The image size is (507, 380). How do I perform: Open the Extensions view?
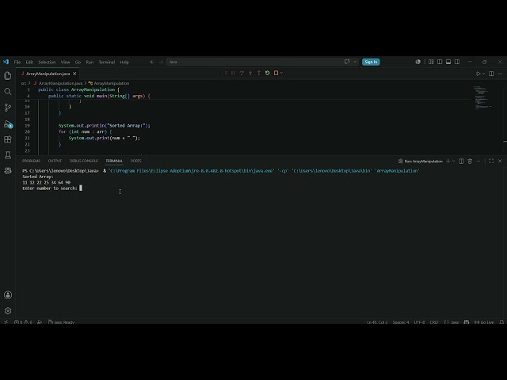click(x=8, y=139)
